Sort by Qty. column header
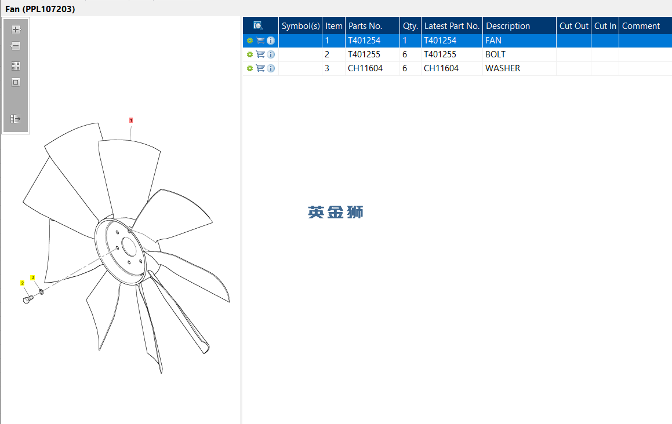Screen dimensions: 672x424 (x=411, y=25)
